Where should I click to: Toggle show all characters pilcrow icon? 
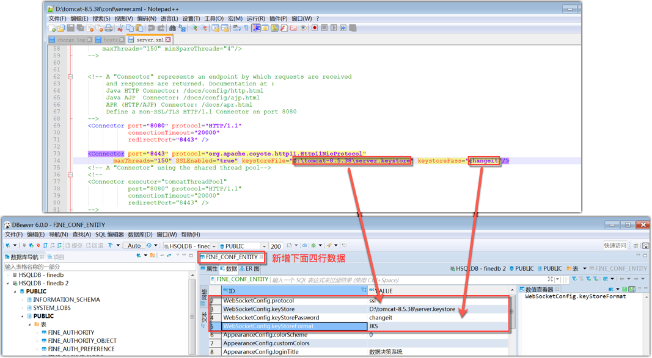click(246, 28)
